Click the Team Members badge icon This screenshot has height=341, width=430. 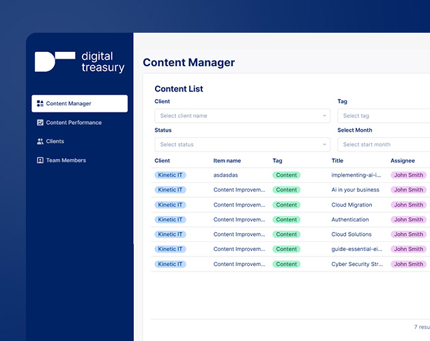[40, 160]
